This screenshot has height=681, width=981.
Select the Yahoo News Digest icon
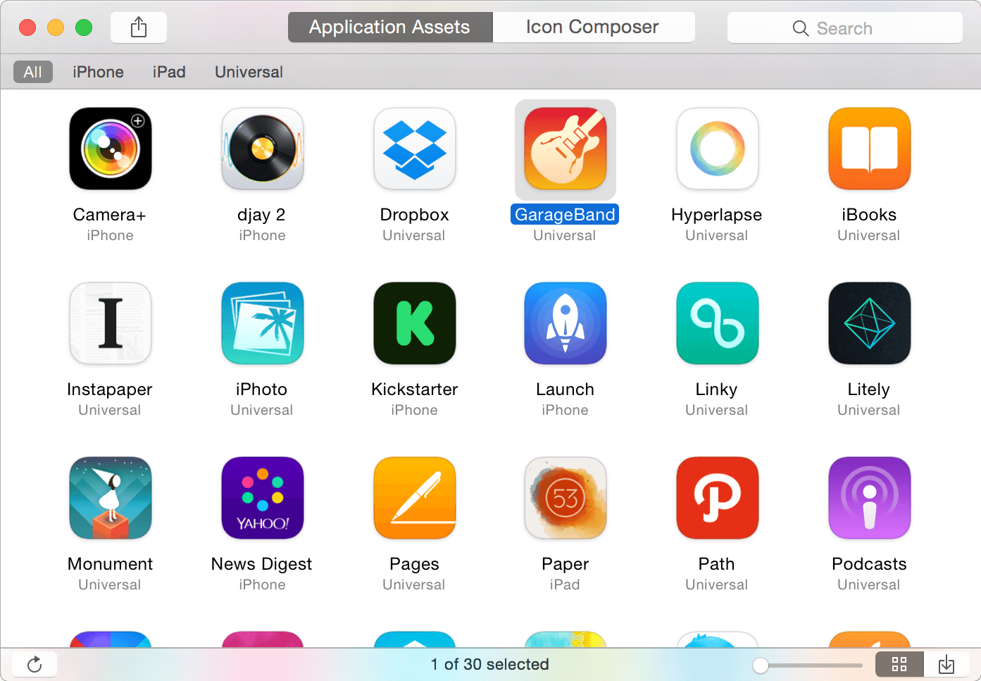[x=263, y=498]
